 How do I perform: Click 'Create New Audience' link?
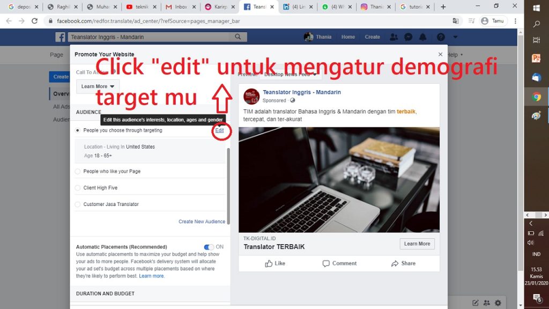pos(202,222)
